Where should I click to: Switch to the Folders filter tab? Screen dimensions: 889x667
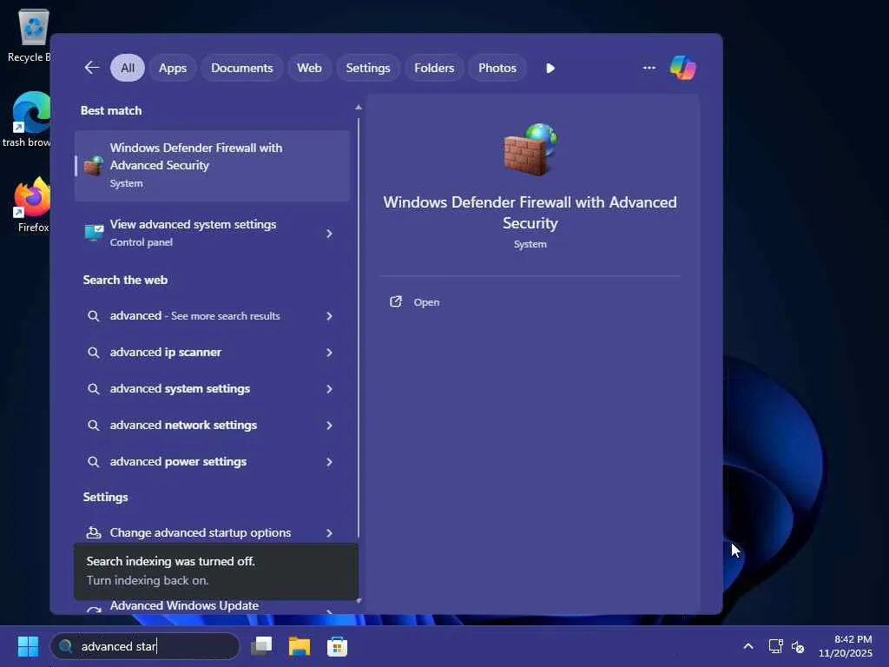coord(434,68)
